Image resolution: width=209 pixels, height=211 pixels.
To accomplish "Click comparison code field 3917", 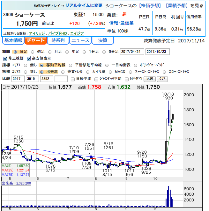I will (18, 79).
